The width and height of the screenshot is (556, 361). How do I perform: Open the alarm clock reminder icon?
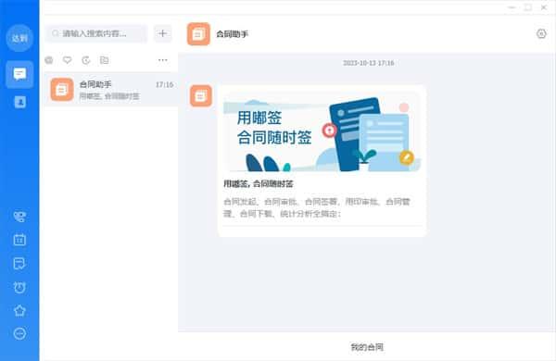[x=19, y=287]
